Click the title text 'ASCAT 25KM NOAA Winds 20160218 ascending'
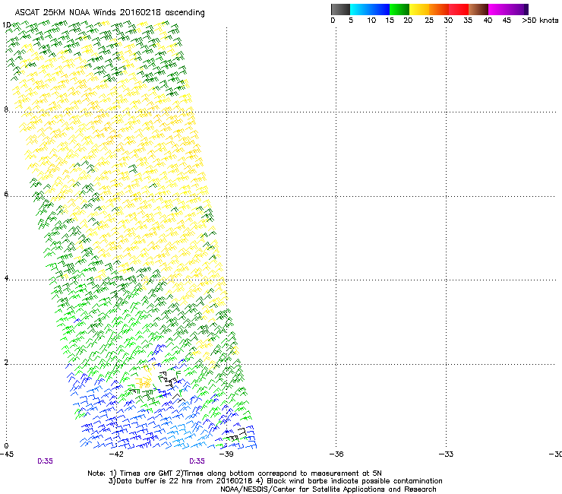The image size is (562, 494). pyautogui.click(x=109, y=13)
